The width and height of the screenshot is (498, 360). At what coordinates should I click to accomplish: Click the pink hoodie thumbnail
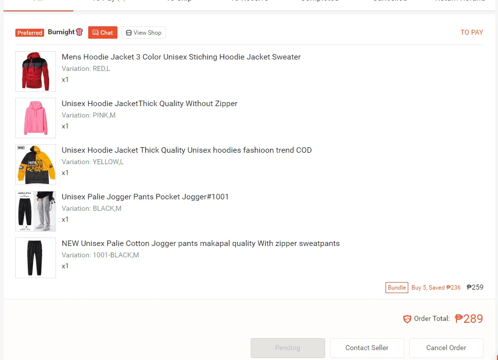tap(36, 118)
